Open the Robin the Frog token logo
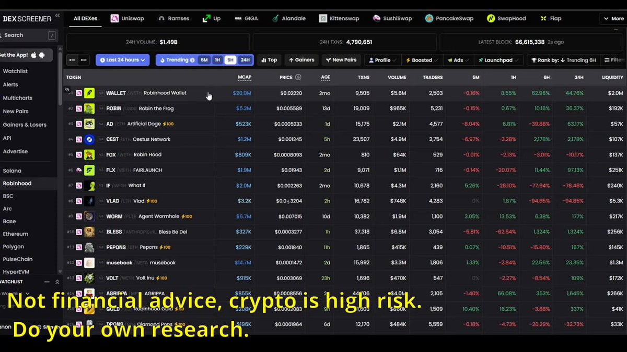 pyautogui.click(x=89, y=108)
